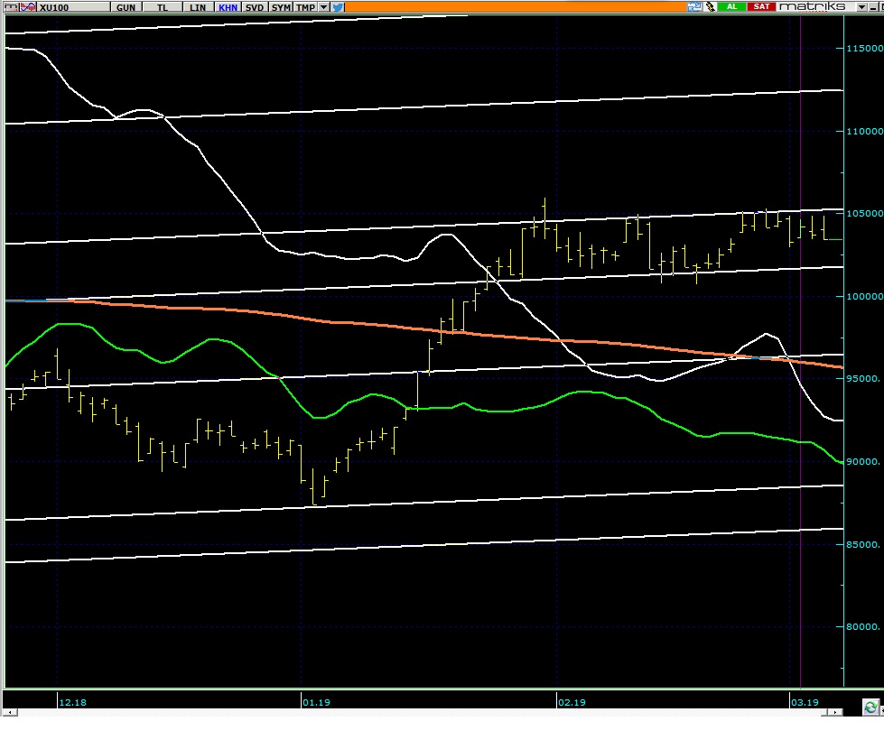Image resolution: width=884 pixels, height=749 pixels.
Task: Select the GUN period button
Action: [126, 7]
